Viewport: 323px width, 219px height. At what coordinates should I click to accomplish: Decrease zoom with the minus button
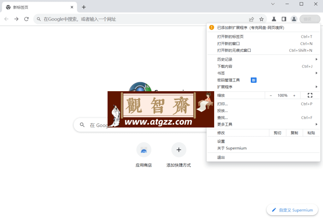point(271,95)
